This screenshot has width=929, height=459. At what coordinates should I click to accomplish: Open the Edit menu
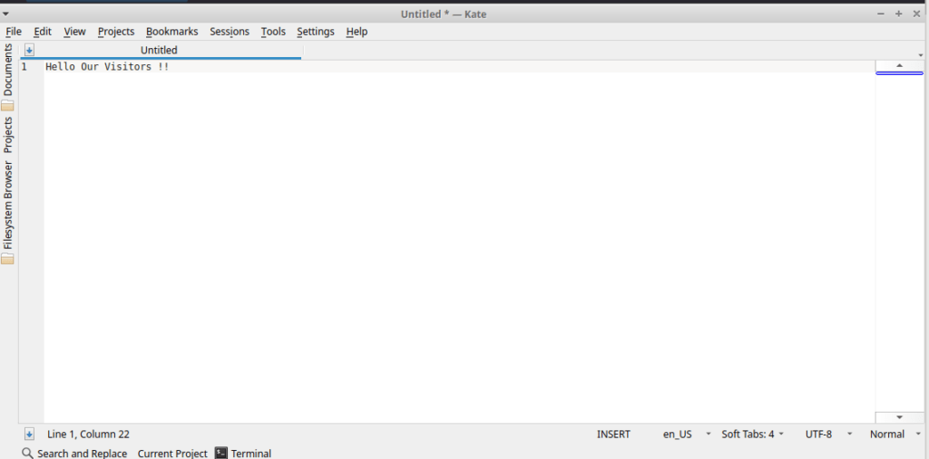tap(42, 32)
